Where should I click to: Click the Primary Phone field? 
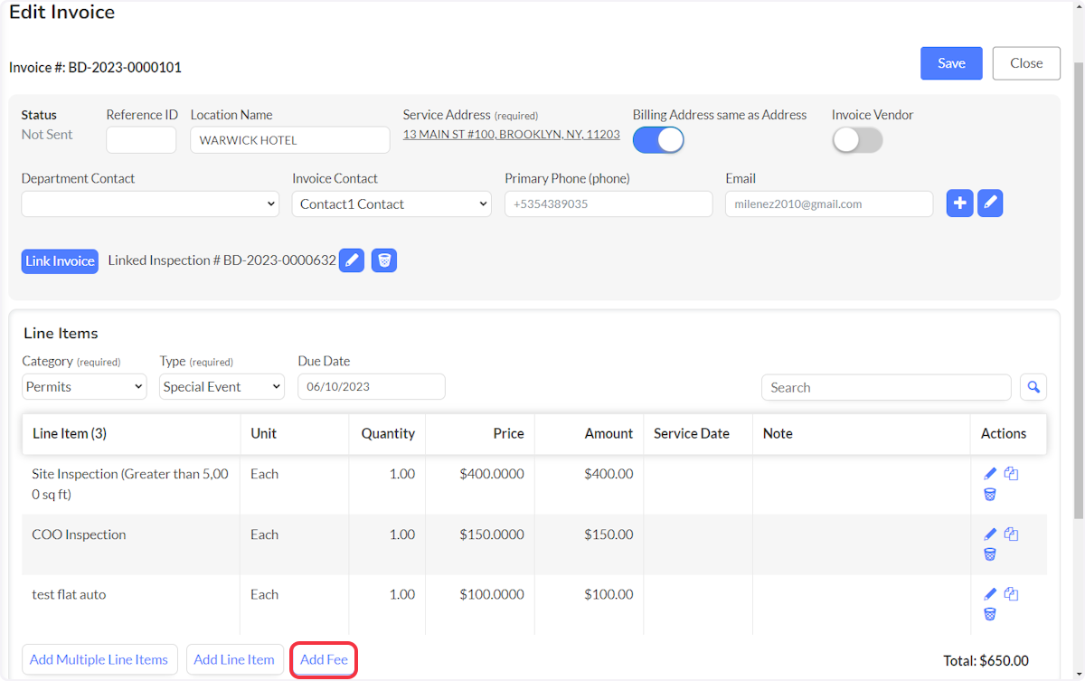(609, 203)
